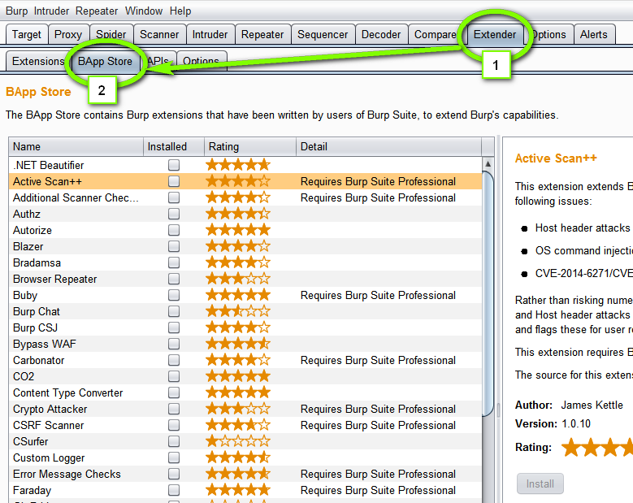The height and width of the screenshot is (503, 633).
Task: Switch to the Proxy tab
Action: [68, 34]
